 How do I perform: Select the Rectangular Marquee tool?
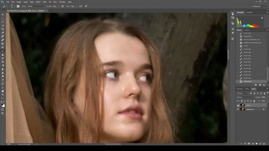(3, 18)
